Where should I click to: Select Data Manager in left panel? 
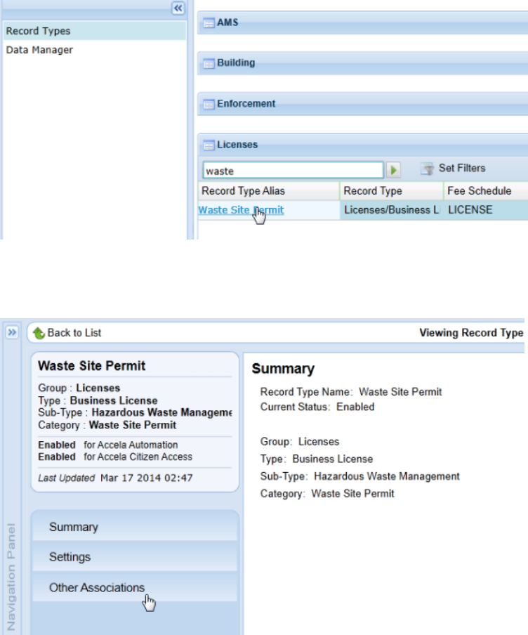(x=95, y=50)
